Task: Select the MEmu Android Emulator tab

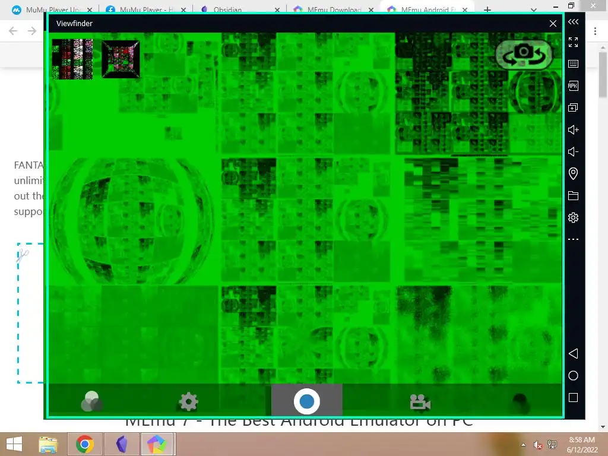Action: coord(427,9)
